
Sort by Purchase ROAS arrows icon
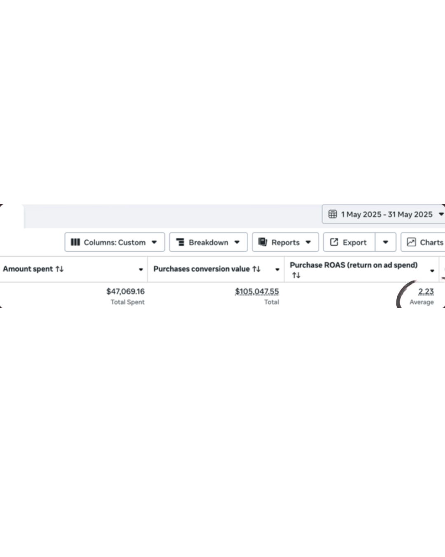pyautogui.click(x=296, y=275)
